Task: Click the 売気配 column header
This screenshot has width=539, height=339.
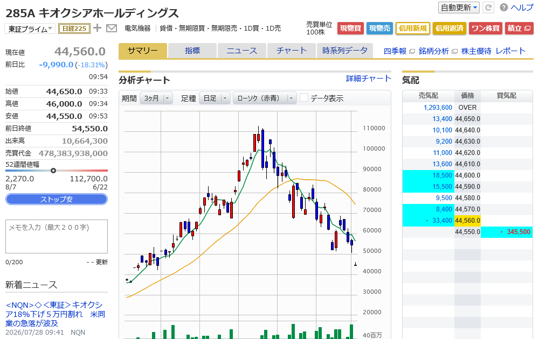Action: [429, 96]
